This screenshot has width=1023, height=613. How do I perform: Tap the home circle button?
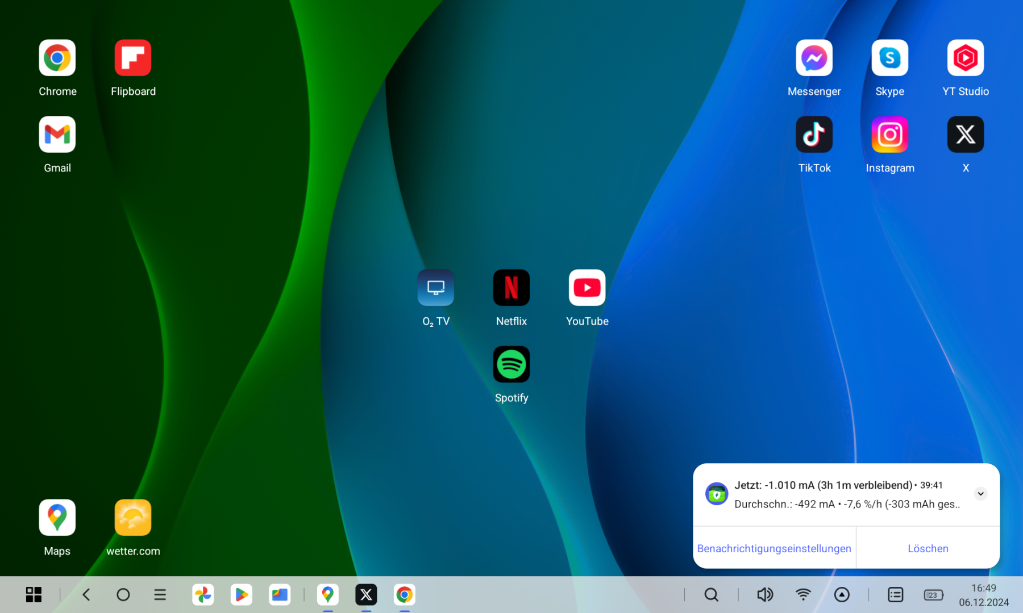(x=123, y=595)
